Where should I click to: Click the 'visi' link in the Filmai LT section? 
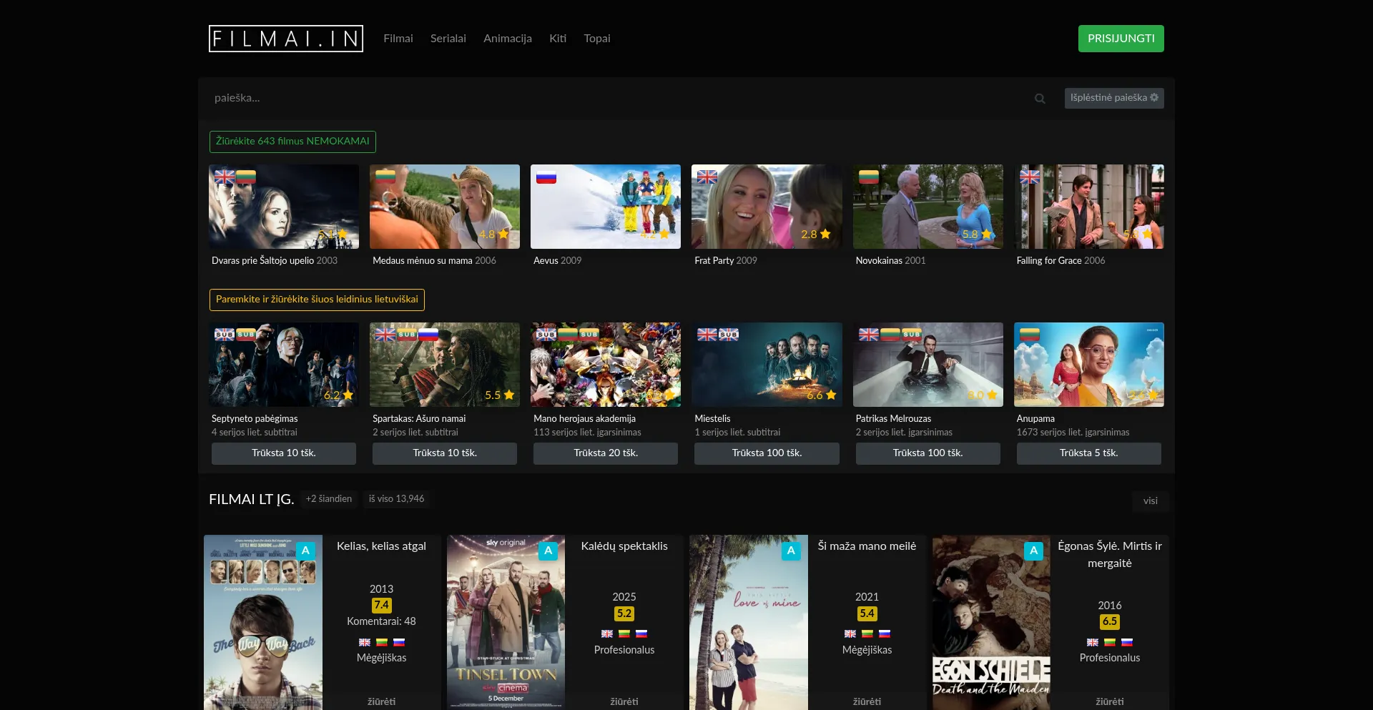point(1150,501)
